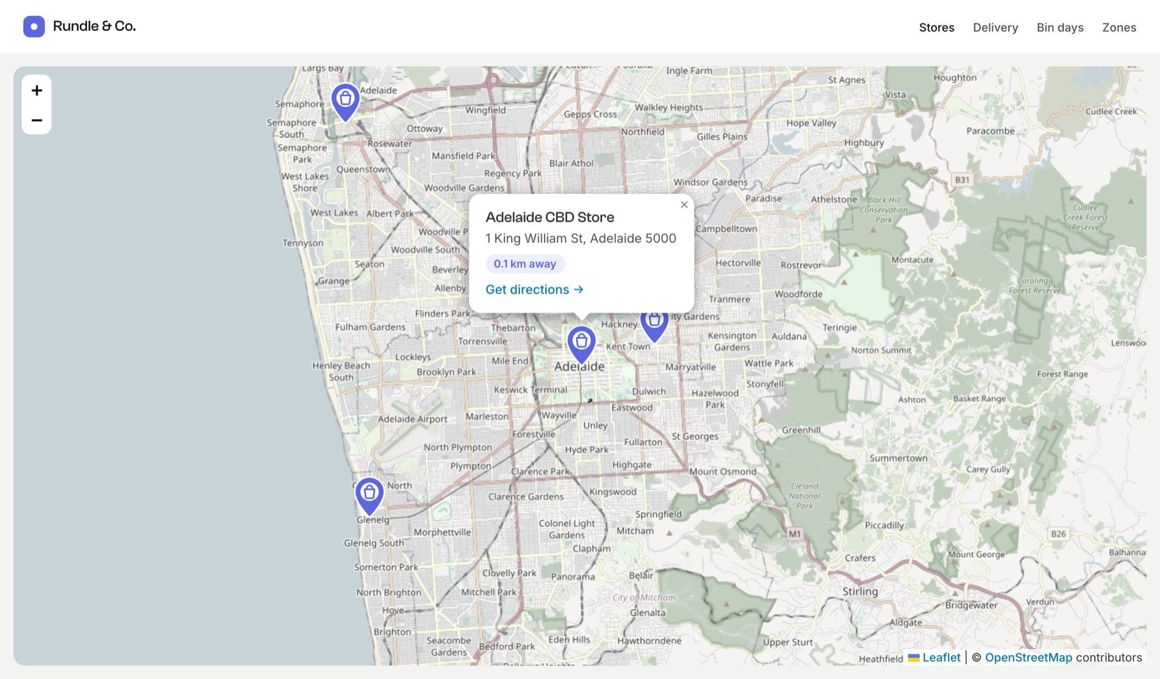
Task: Click the store marker near Kent Town
Action: click(654, 326)
